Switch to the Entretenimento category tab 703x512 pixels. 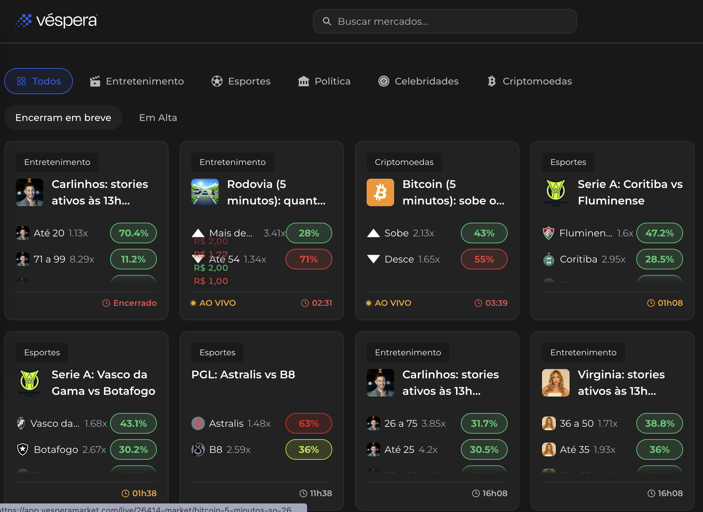145,81
